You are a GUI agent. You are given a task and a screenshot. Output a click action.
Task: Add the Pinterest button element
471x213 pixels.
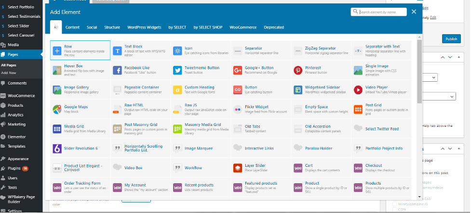[321, 70]
